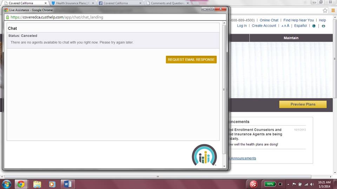Click the taskbar clock showing 10:21 AM
The image size is (337, 189).
(x=324, y=184)
